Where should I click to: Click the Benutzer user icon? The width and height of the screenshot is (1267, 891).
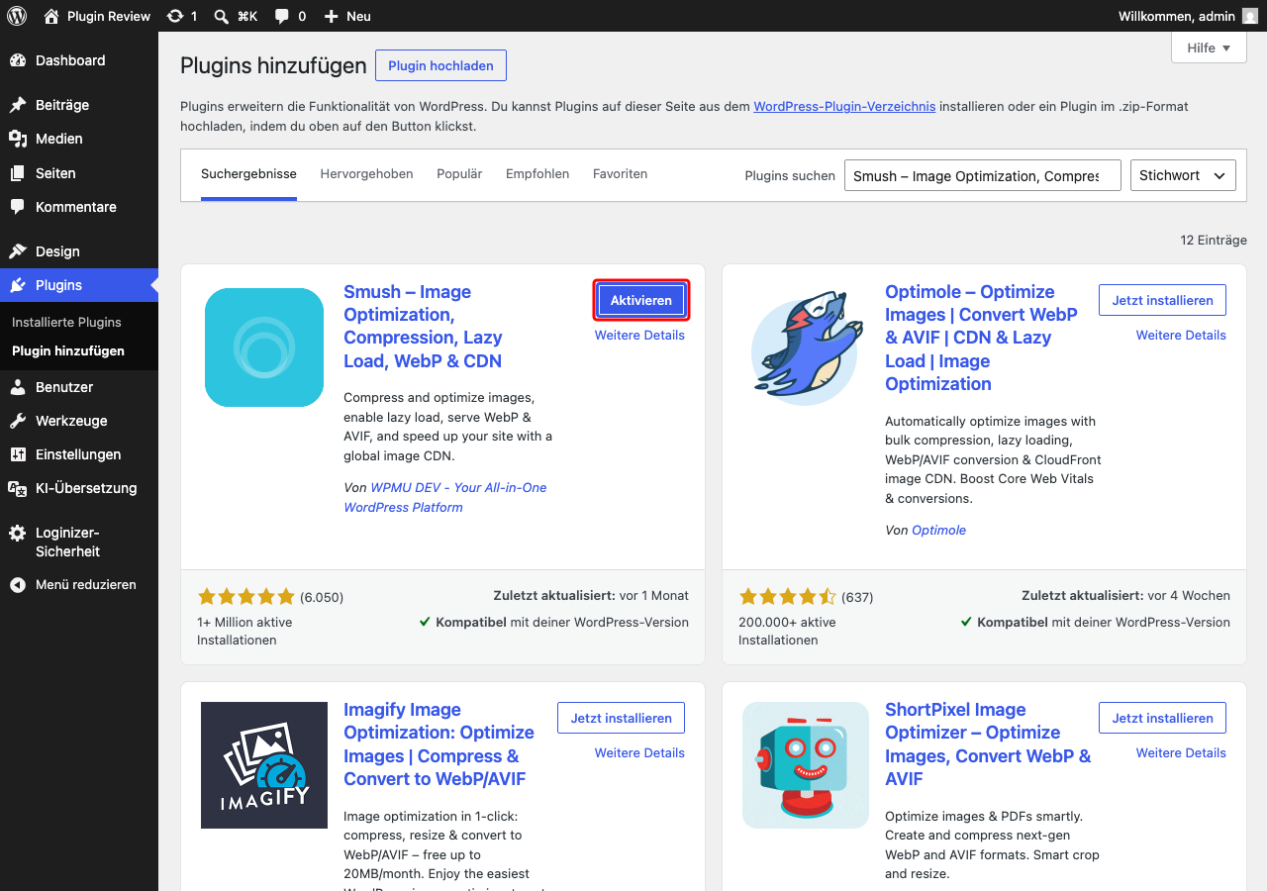click(x=18, y=387)
